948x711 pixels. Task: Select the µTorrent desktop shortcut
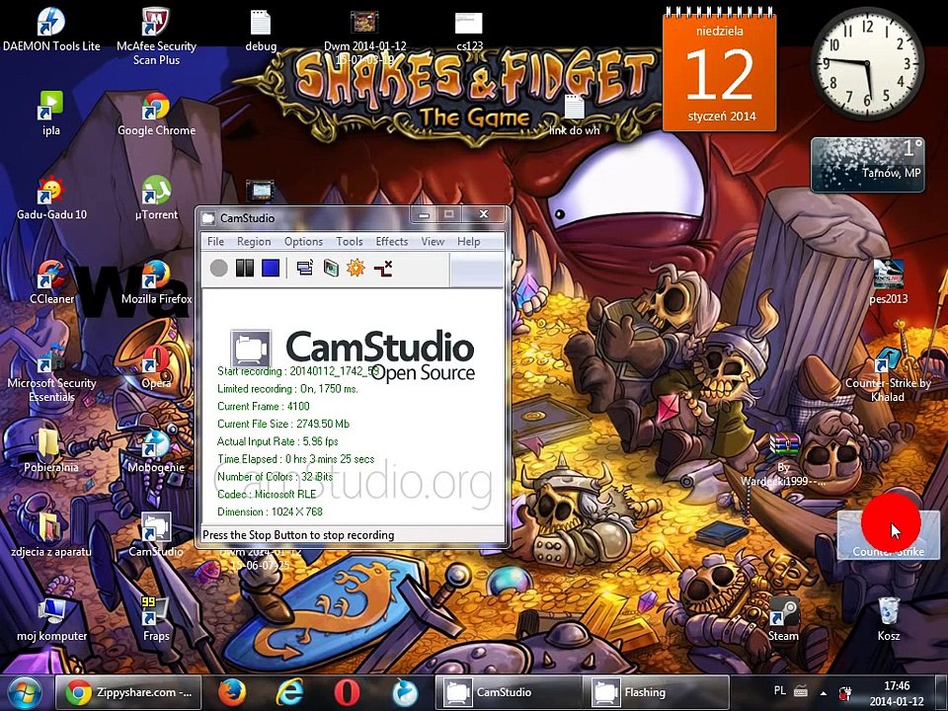[156, 198]
